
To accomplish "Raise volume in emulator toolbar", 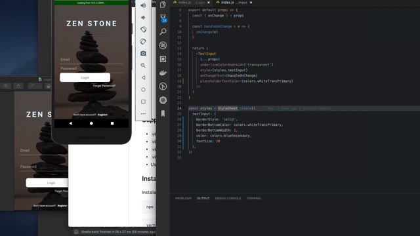I will click(143, 5).
